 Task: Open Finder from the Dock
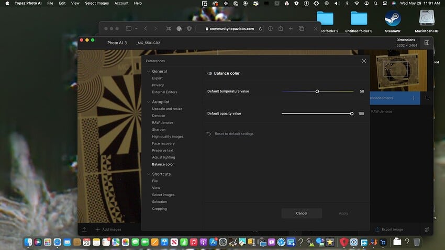click(28, 242)
